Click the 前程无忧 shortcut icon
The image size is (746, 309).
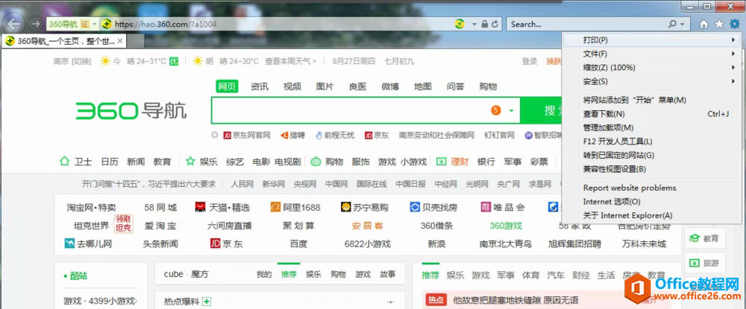coord(319,136)
